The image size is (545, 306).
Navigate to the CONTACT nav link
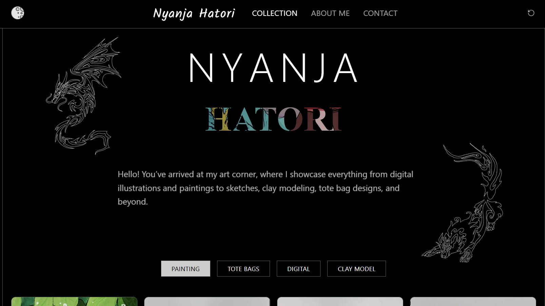click(380, 13)
